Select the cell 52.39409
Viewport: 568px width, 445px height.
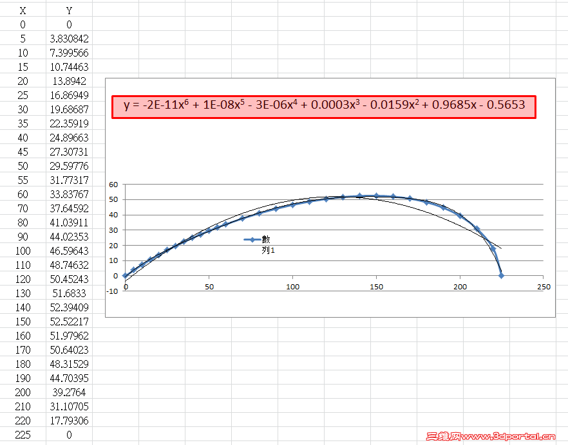(x=69, y=307)
